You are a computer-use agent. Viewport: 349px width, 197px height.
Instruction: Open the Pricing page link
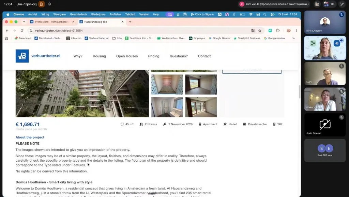click(154, 56)
